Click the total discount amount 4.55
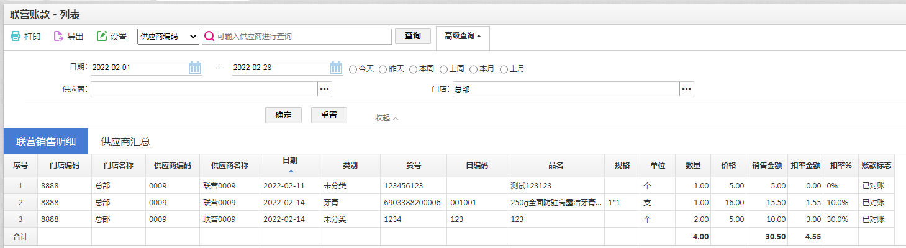The image size is (906, 248). click(x=813, y=236)
